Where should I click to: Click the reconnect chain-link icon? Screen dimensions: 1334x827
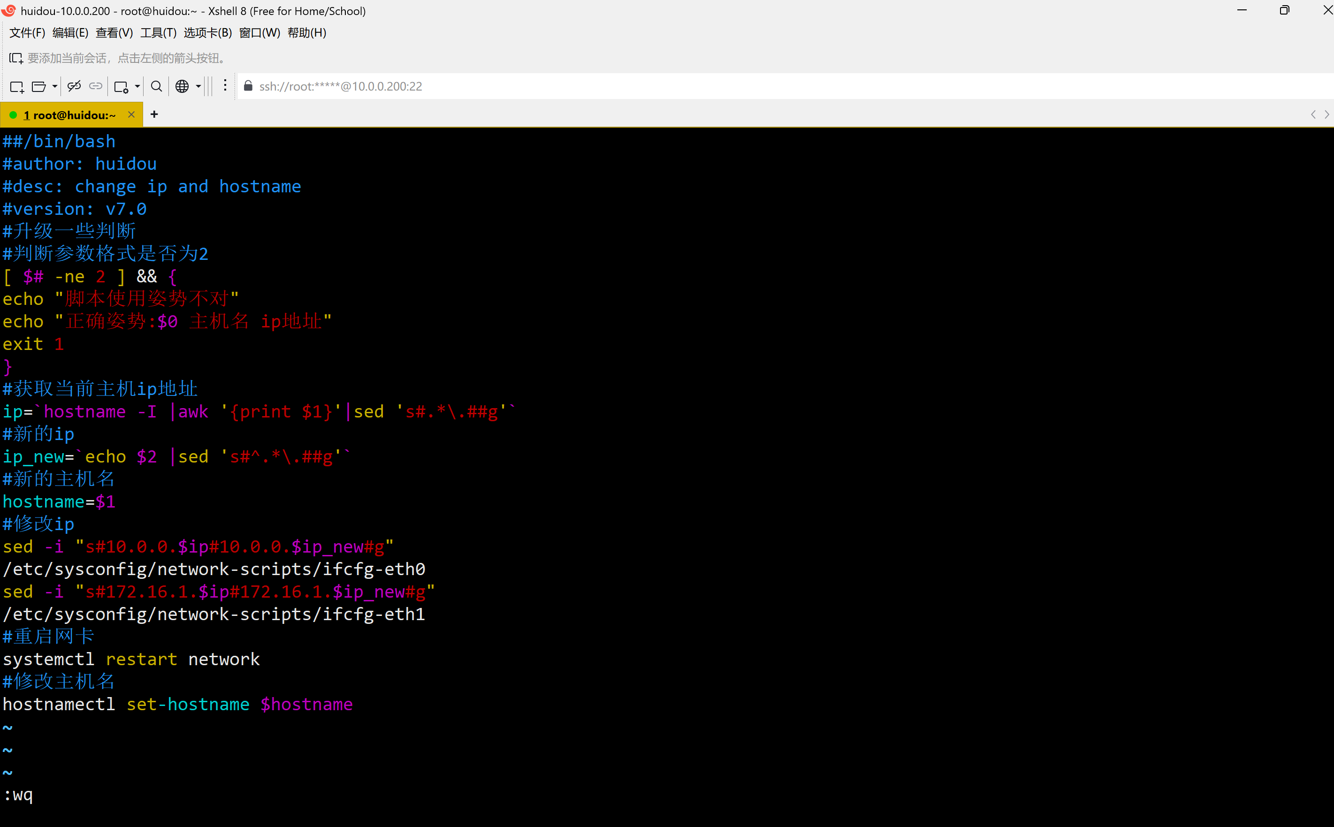pos(96,86)
